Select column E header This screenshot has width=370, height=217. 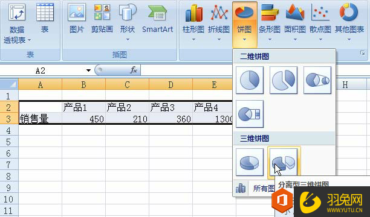[x=214, y=84]
